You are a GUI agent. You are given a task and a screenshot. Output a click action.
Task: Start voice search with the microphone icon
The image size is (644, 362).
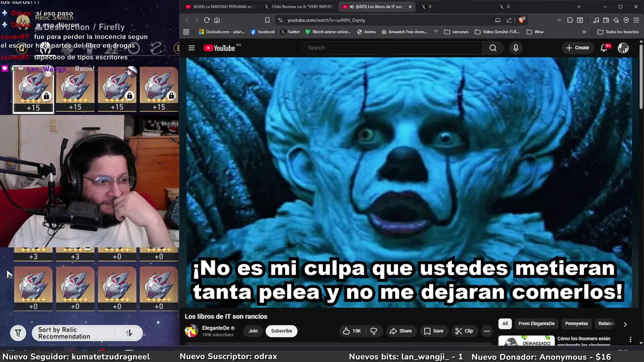[516, 48]
